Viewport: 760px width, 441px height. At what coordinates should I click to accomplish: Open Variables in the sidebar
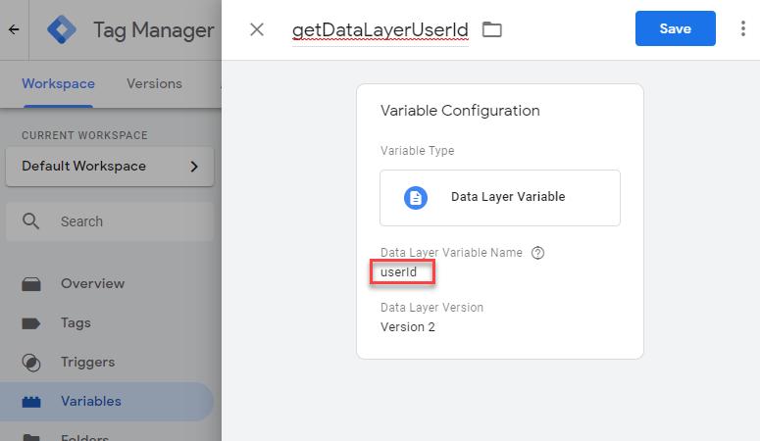(x=107, y=401)
